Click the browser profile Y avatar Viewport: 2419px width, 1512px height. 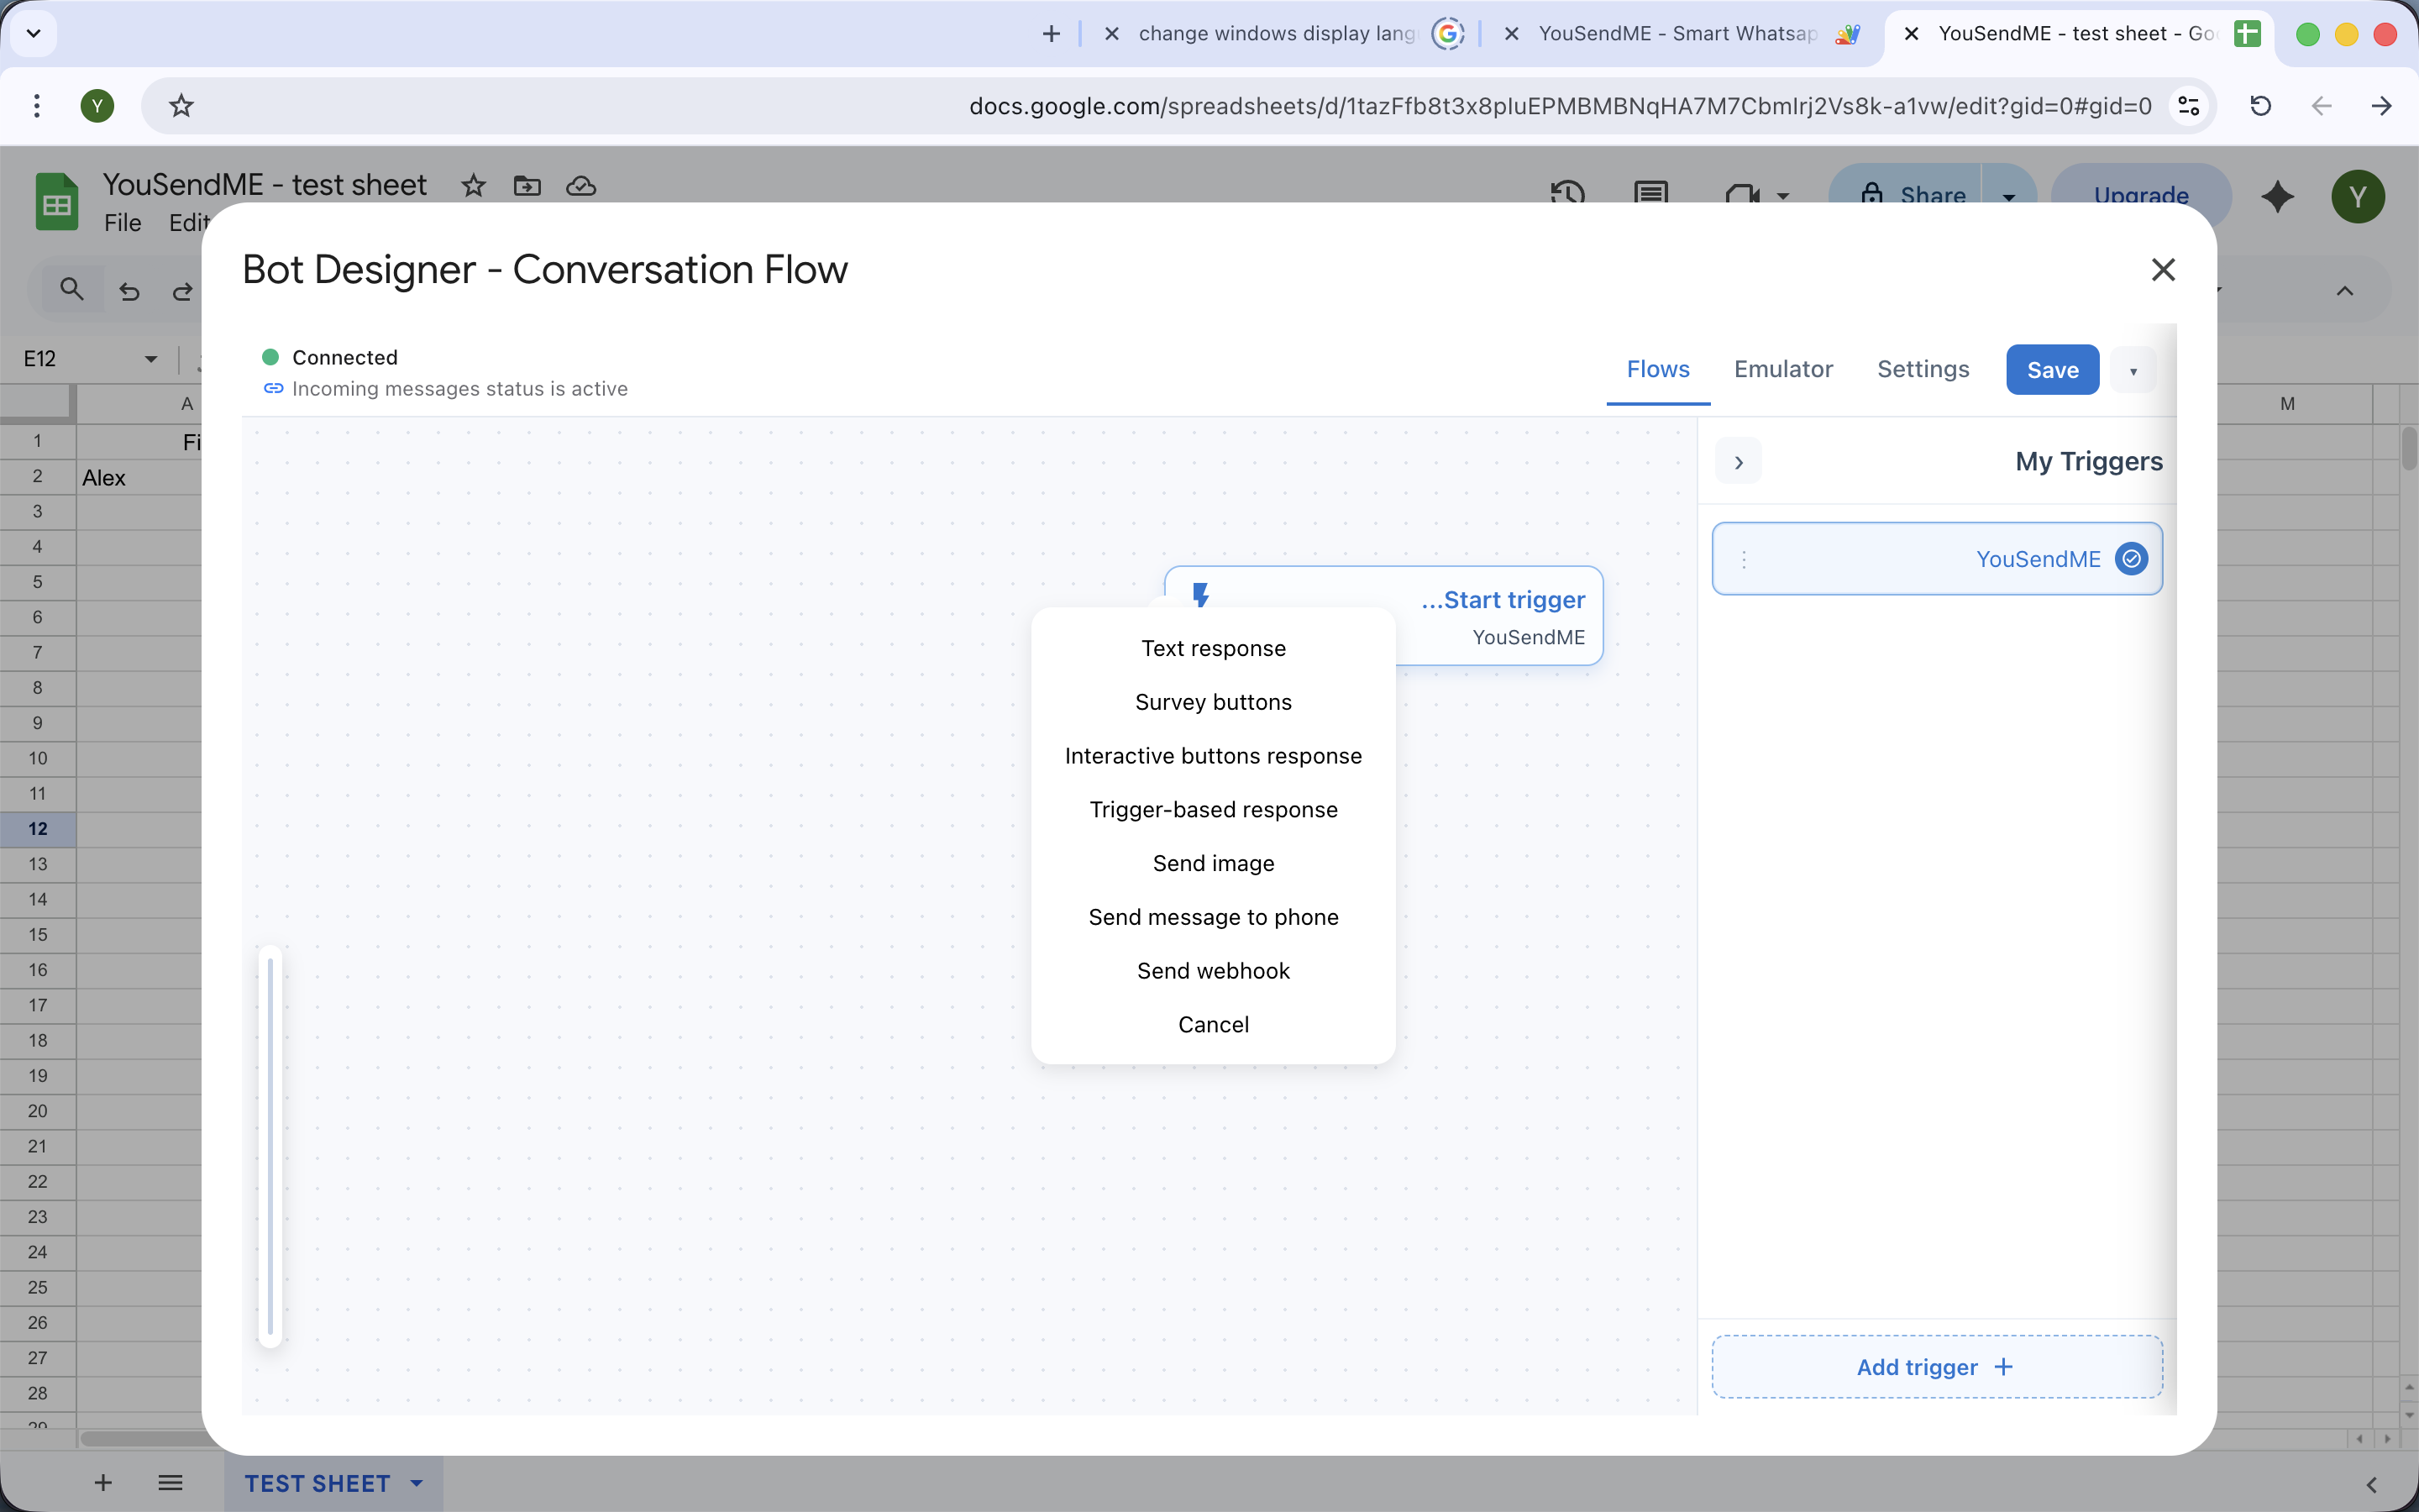click(97, 106)
